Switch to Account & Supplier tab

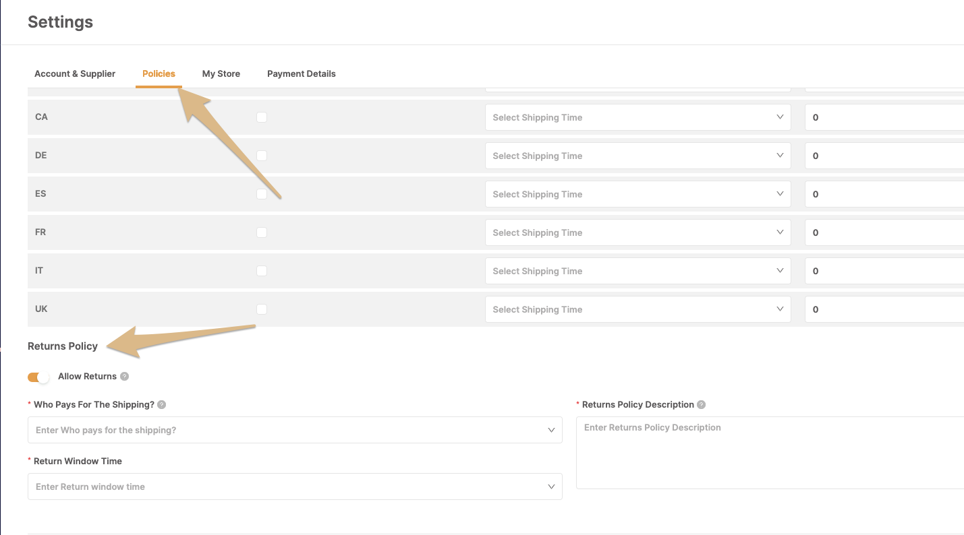(75, 73)
